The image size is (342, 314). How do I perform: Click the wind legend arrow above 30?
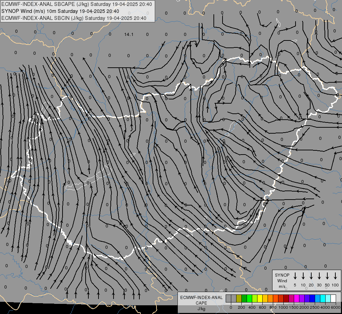coord(319,276)
